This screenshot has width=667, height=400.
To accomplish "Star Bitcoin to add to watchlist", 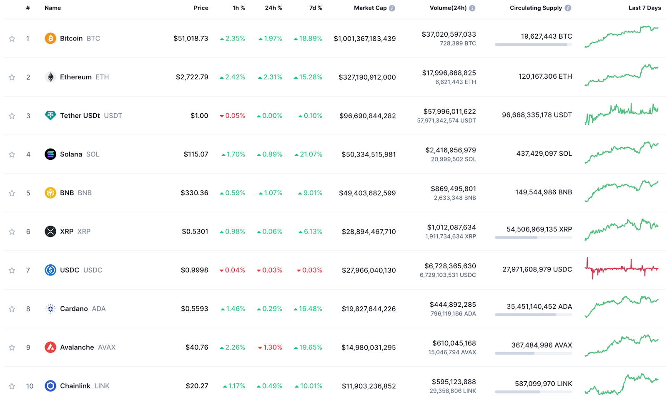I will click(12, 39).
